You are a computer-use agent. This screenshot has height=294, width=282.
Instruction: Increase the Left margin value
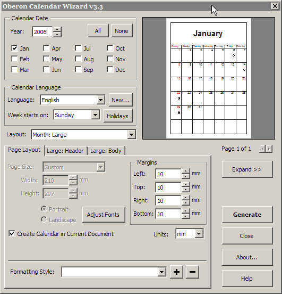(x=185, y=171)
